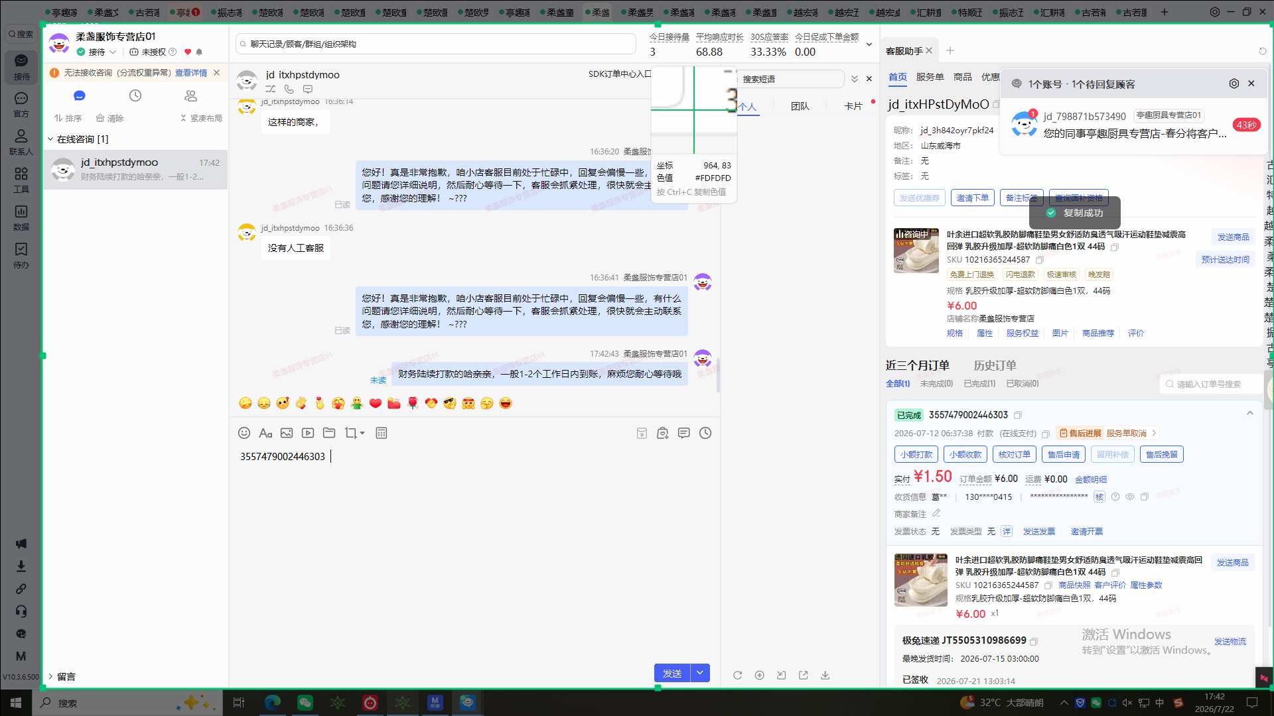The width and height of the screenshot is (1274, 716).
Task: Open font settings with the Aa icon
Action: 265,433
